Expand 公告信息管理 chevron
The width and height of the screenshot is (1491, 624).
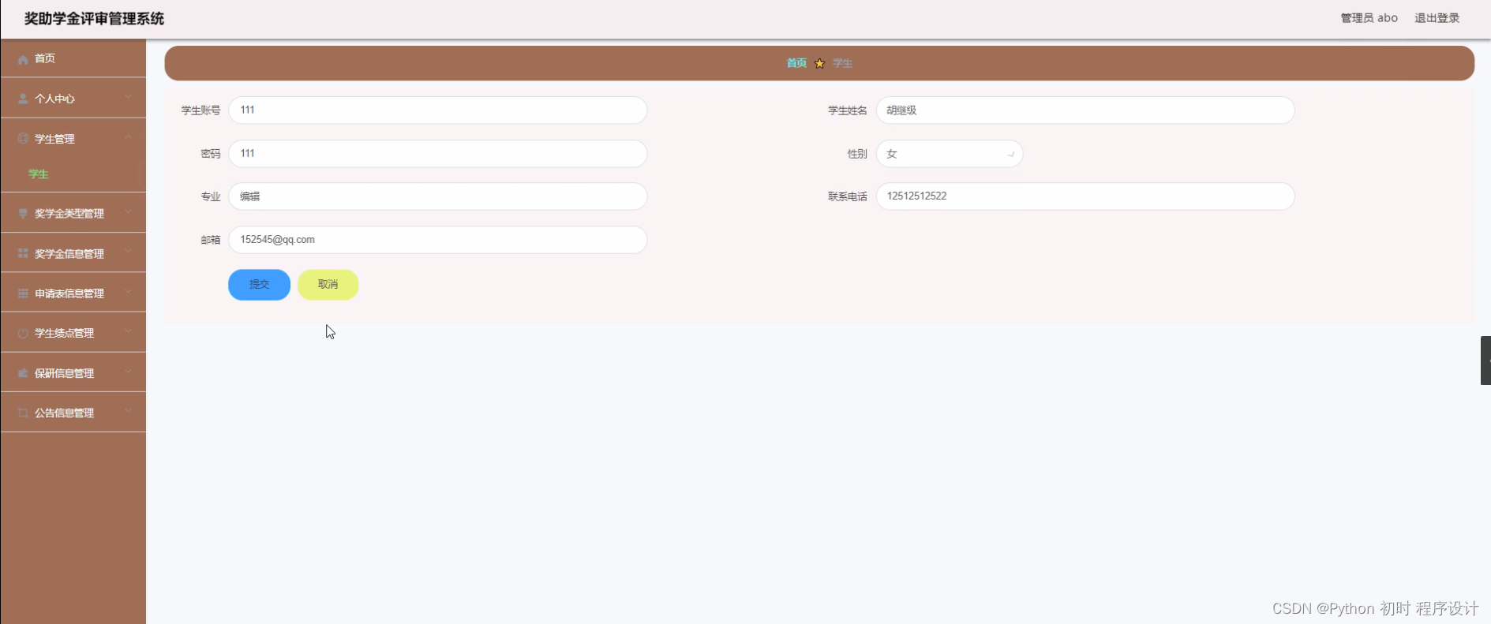tap(128, 411)
